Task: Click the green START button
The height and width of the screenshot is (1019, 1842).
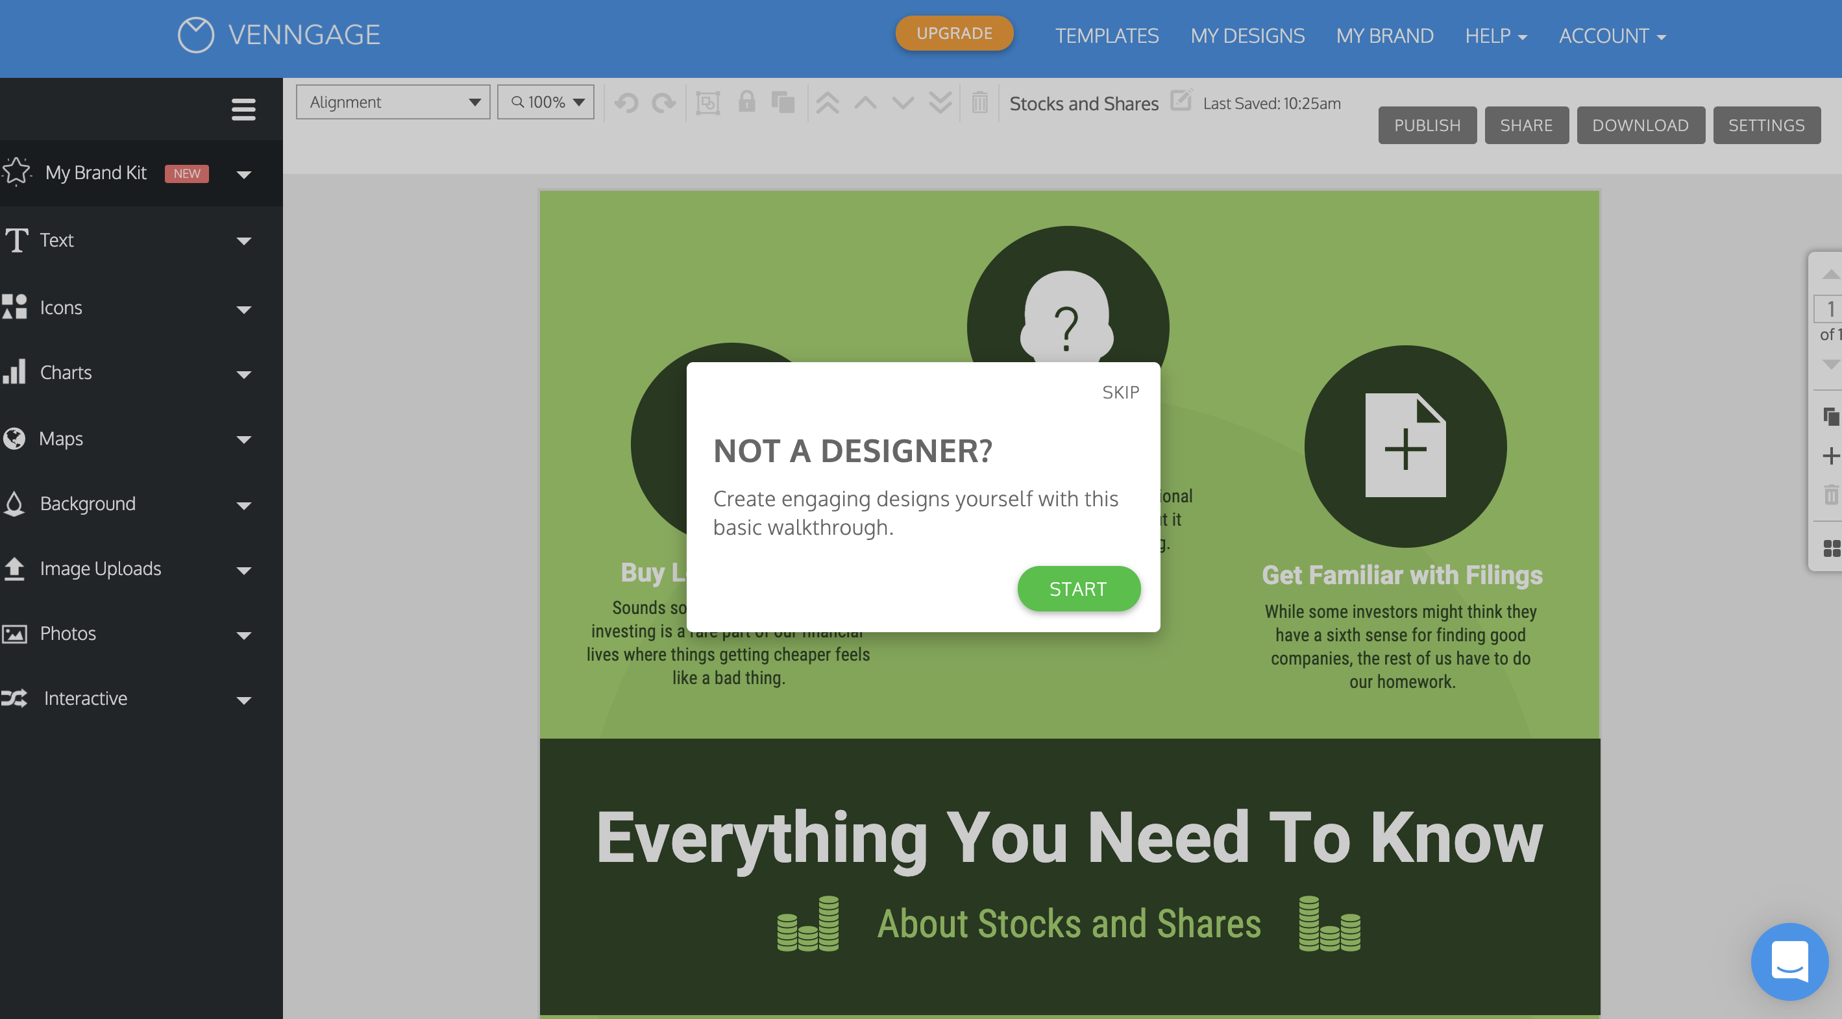Action: pos(1078,589)
